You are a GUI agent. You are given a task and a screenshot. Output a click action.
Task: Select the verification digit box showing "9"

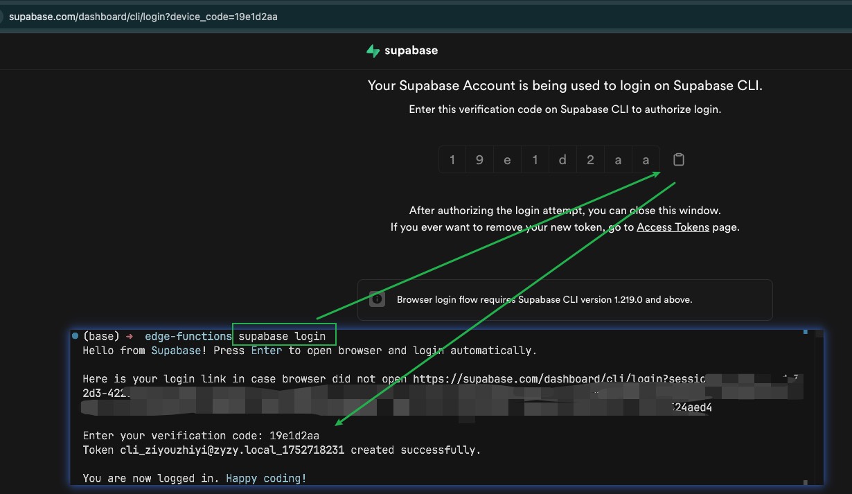point(479,160)
